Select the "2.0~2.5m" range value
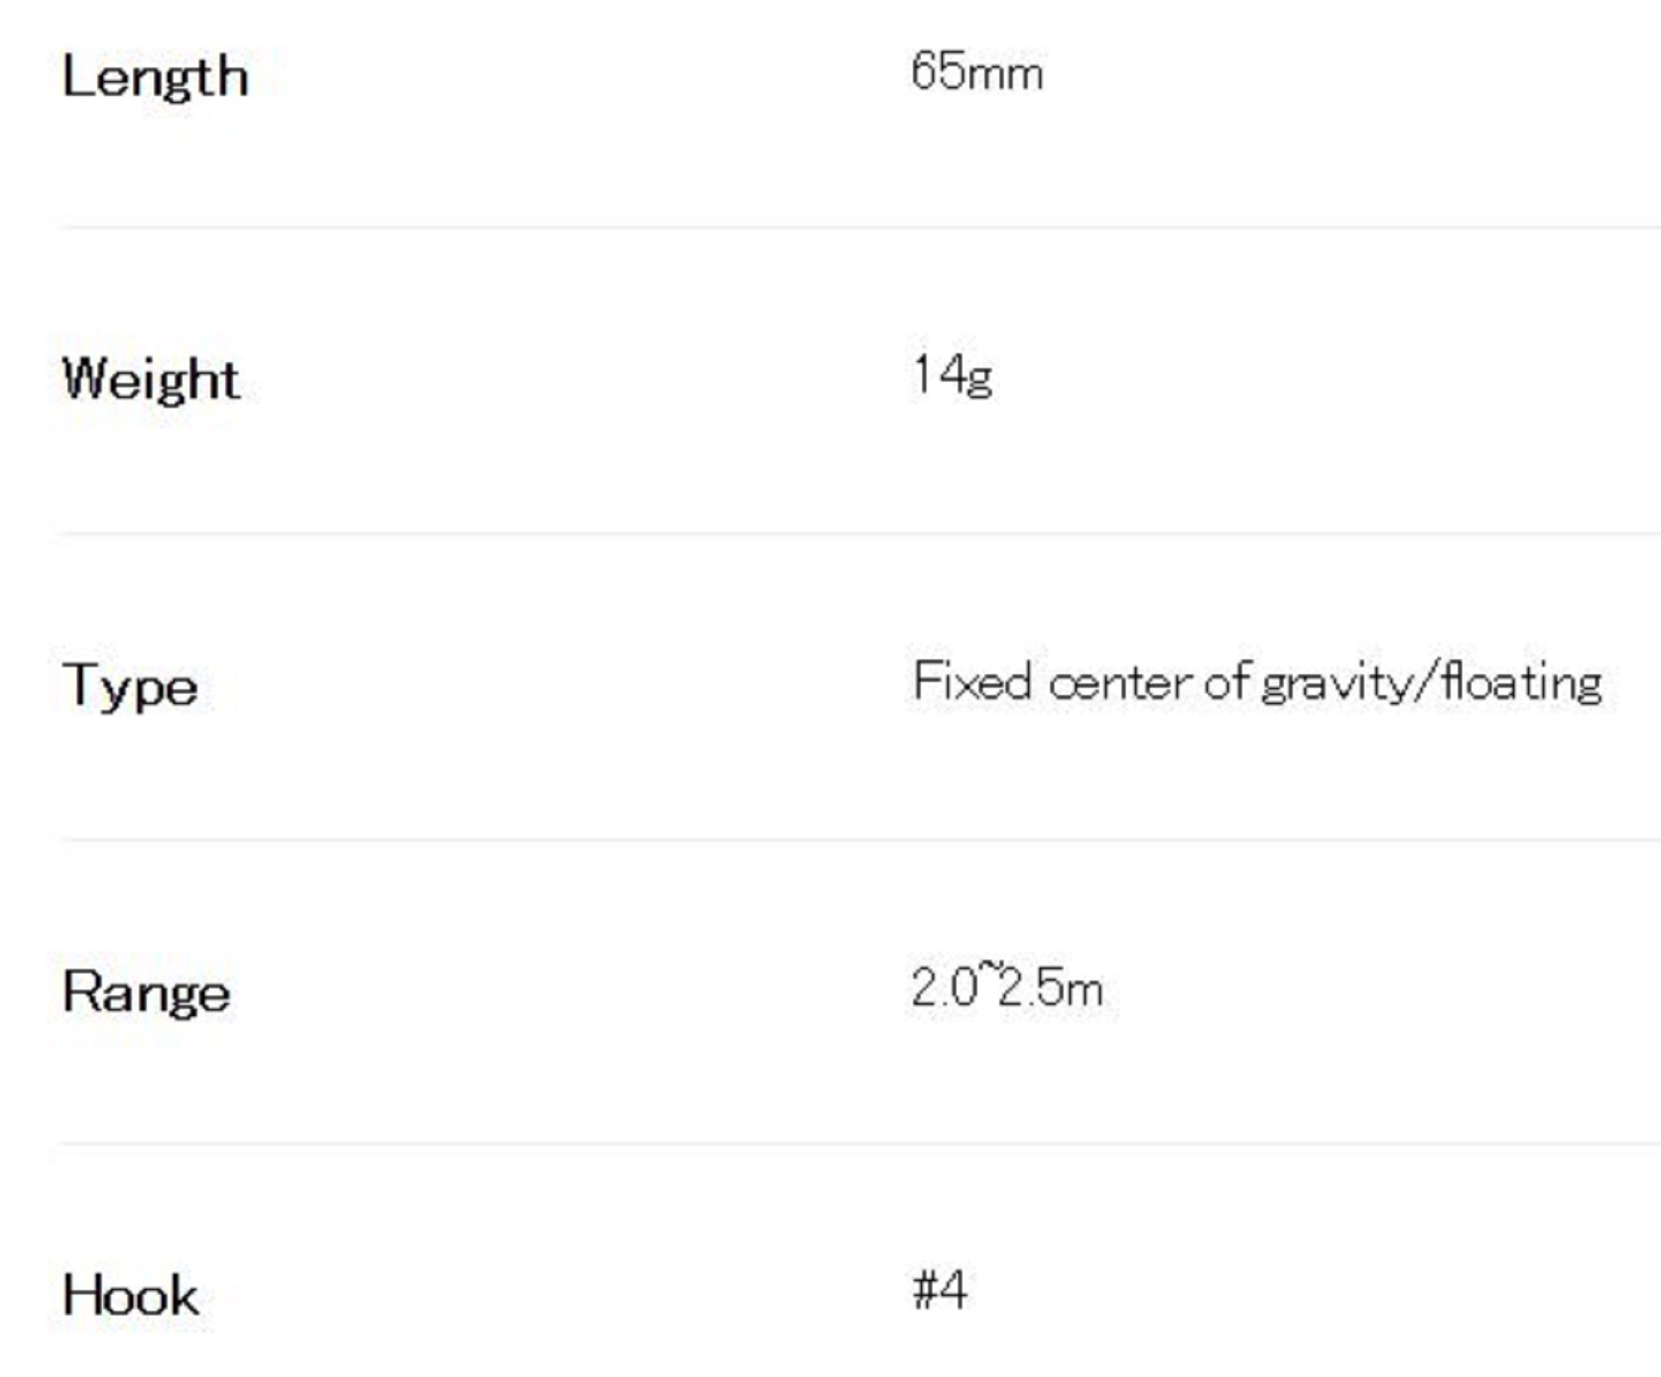The image size is (1661, 1377). (1007, 988)
